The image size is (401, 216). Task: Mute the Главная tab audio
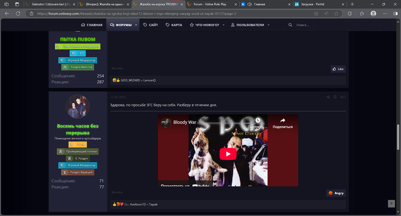(x=250, y=4)
